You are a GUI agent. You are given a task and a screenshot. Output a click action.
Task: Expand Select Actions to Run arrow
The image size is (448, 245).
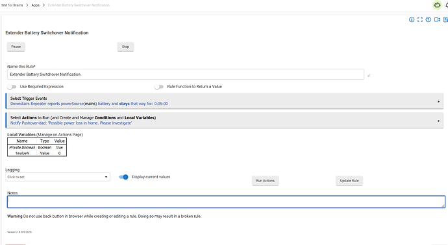pyautogui.click(x=438, y=121)
